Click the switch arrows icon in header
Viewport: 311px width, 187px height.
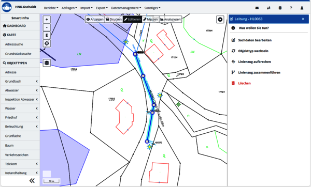click(x=268, y=8)
